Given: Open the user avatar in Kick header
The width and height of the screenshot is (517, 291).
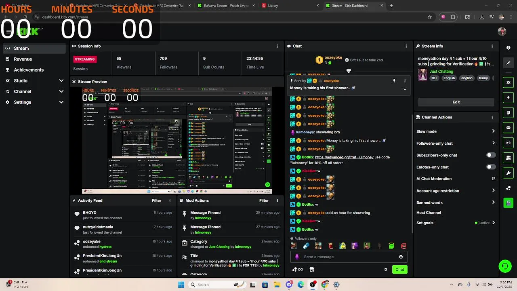Looking at the screenshot, I should coord(502,32).
